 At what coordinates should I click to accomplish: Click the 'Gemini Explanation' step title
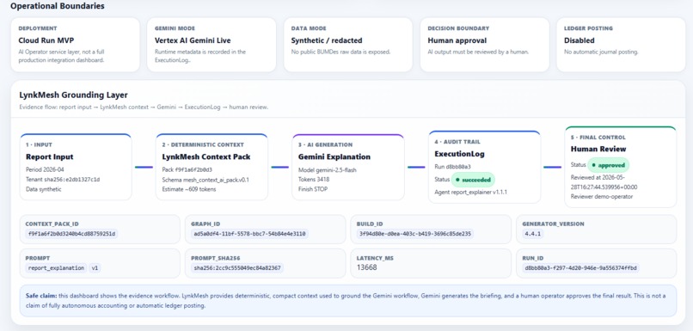334,156
